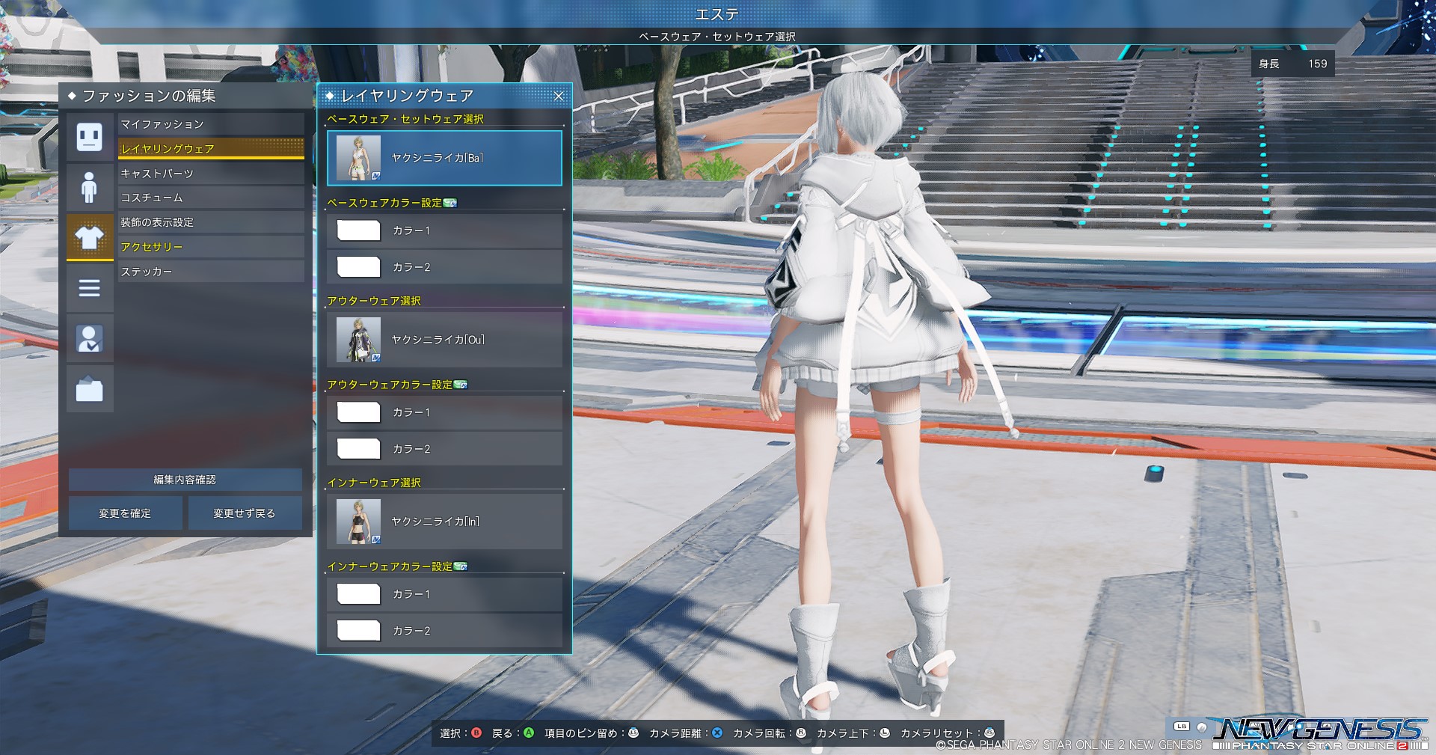Image resolution: width=1436 pixels, height=755 pixels.
Task: Confirm changes with 変更を確定
Action: [126, 513]
